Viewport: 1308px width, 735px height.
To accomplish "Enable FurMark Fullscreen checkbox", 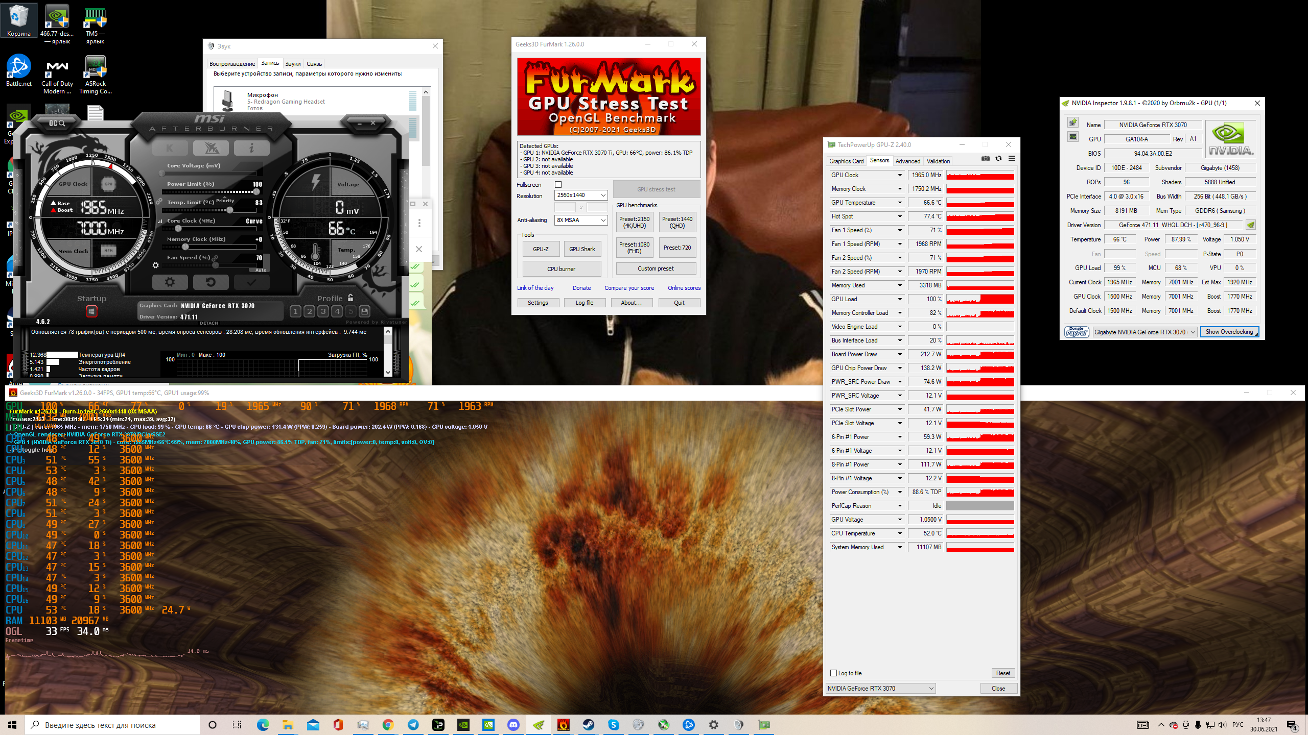I will 558,185.
